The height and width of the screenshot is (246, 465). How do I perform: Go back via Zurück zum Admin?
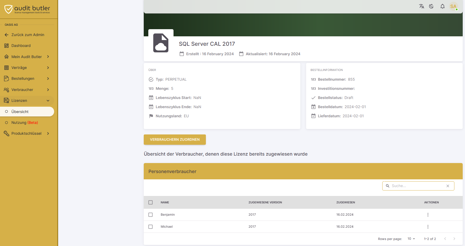(x=27, y=35)
